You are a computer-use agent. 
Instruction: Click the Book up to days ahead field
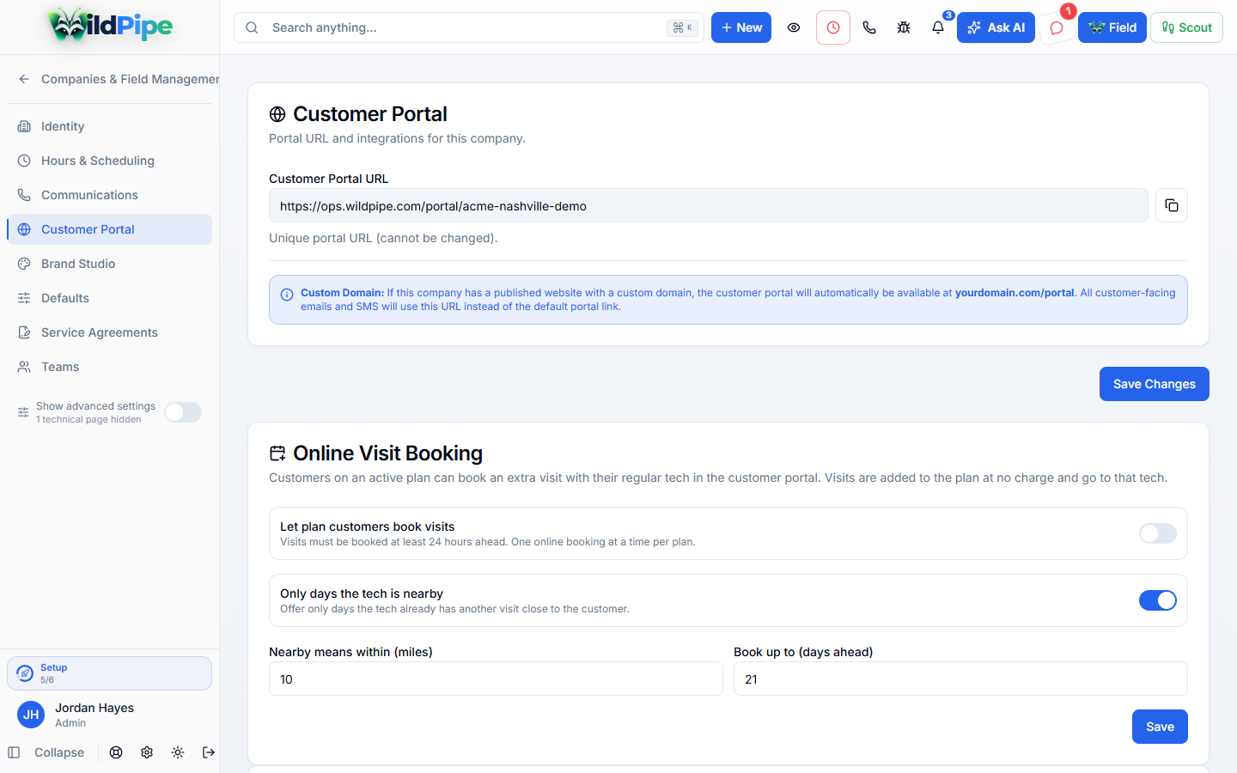pos(960,679)
